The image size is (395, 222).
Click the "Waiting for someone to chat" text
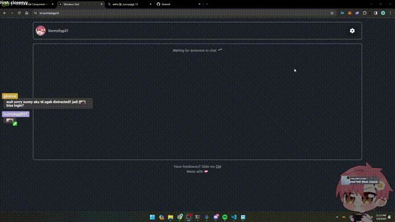click(194, 51)
